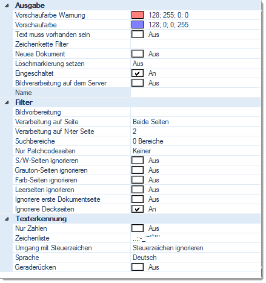Viewport: 266px width, 283px height.
Task: Collapse the Filter section
Action: [7, 102]
